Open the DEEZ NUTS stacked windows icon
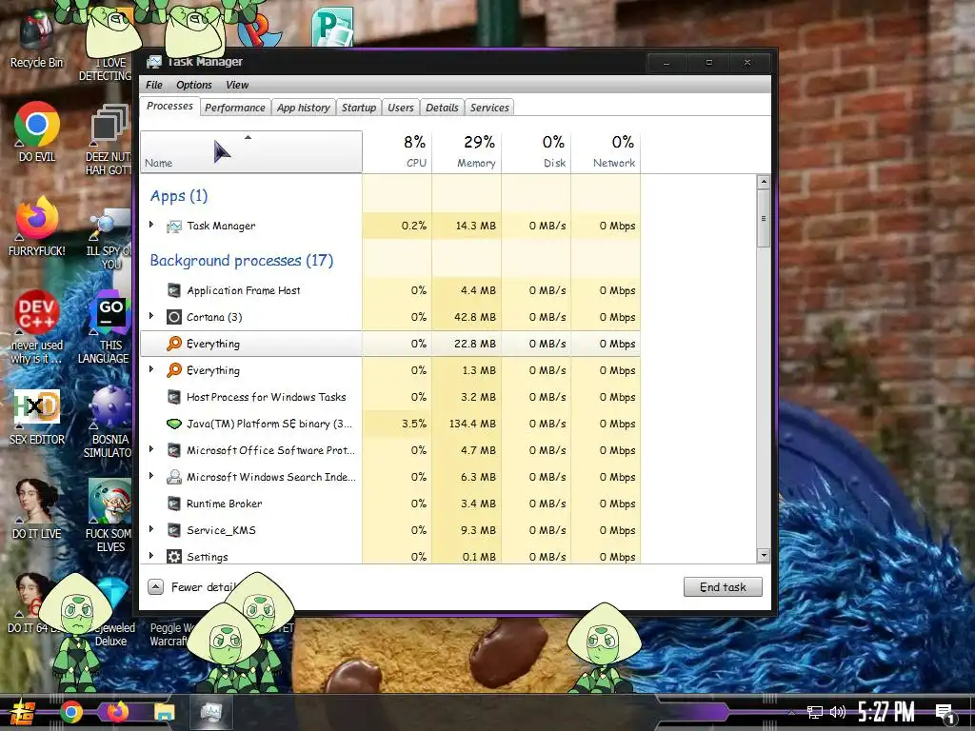 (x=110, y=125)
